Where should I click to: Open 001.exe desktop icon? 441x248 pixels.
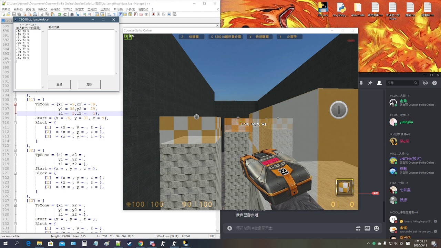tap(323, 10)
